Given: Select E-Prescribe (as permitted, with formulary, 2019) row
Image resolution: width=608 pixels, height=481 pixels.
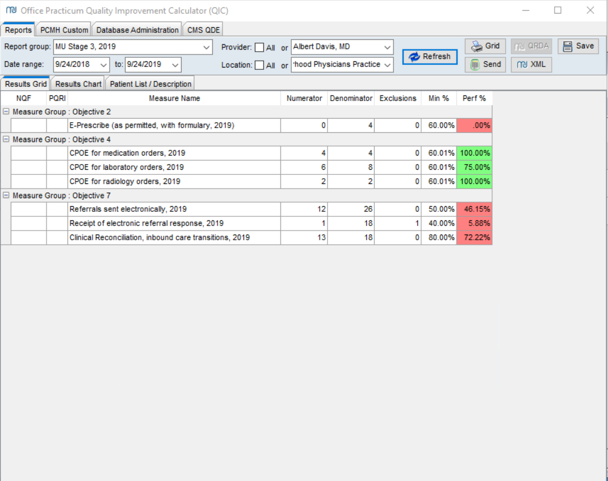Looking at the screenshot, I should [251, 126].
